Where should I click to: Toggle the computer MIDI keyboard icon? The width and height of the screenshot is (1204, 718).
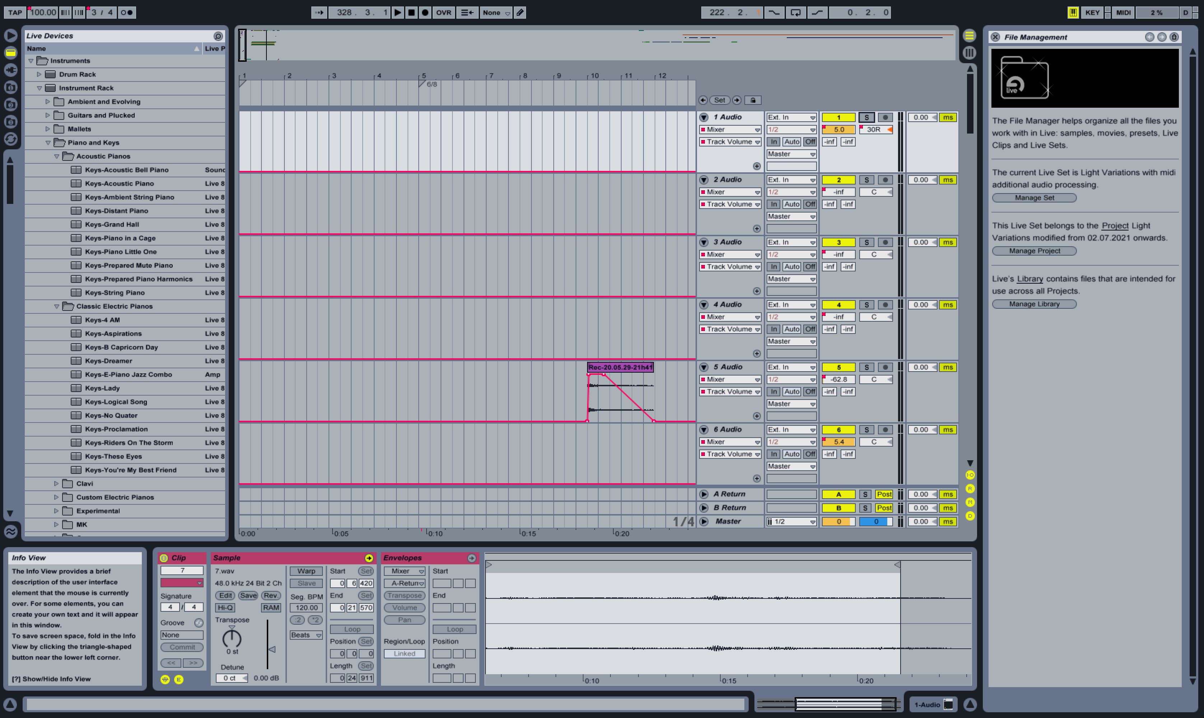coord(1073,13)
